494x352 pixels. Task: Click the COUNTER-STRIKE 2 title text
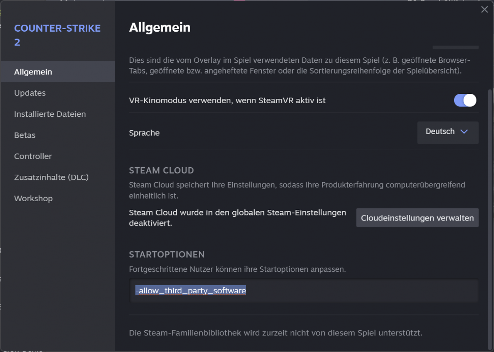(x=58, y=35)
